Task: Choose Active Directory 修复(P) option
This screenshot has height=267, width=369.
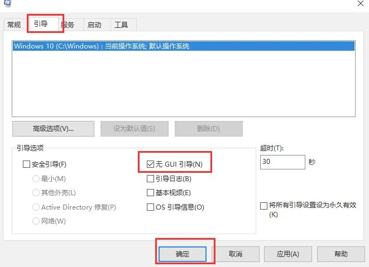Action: point(36,207)
